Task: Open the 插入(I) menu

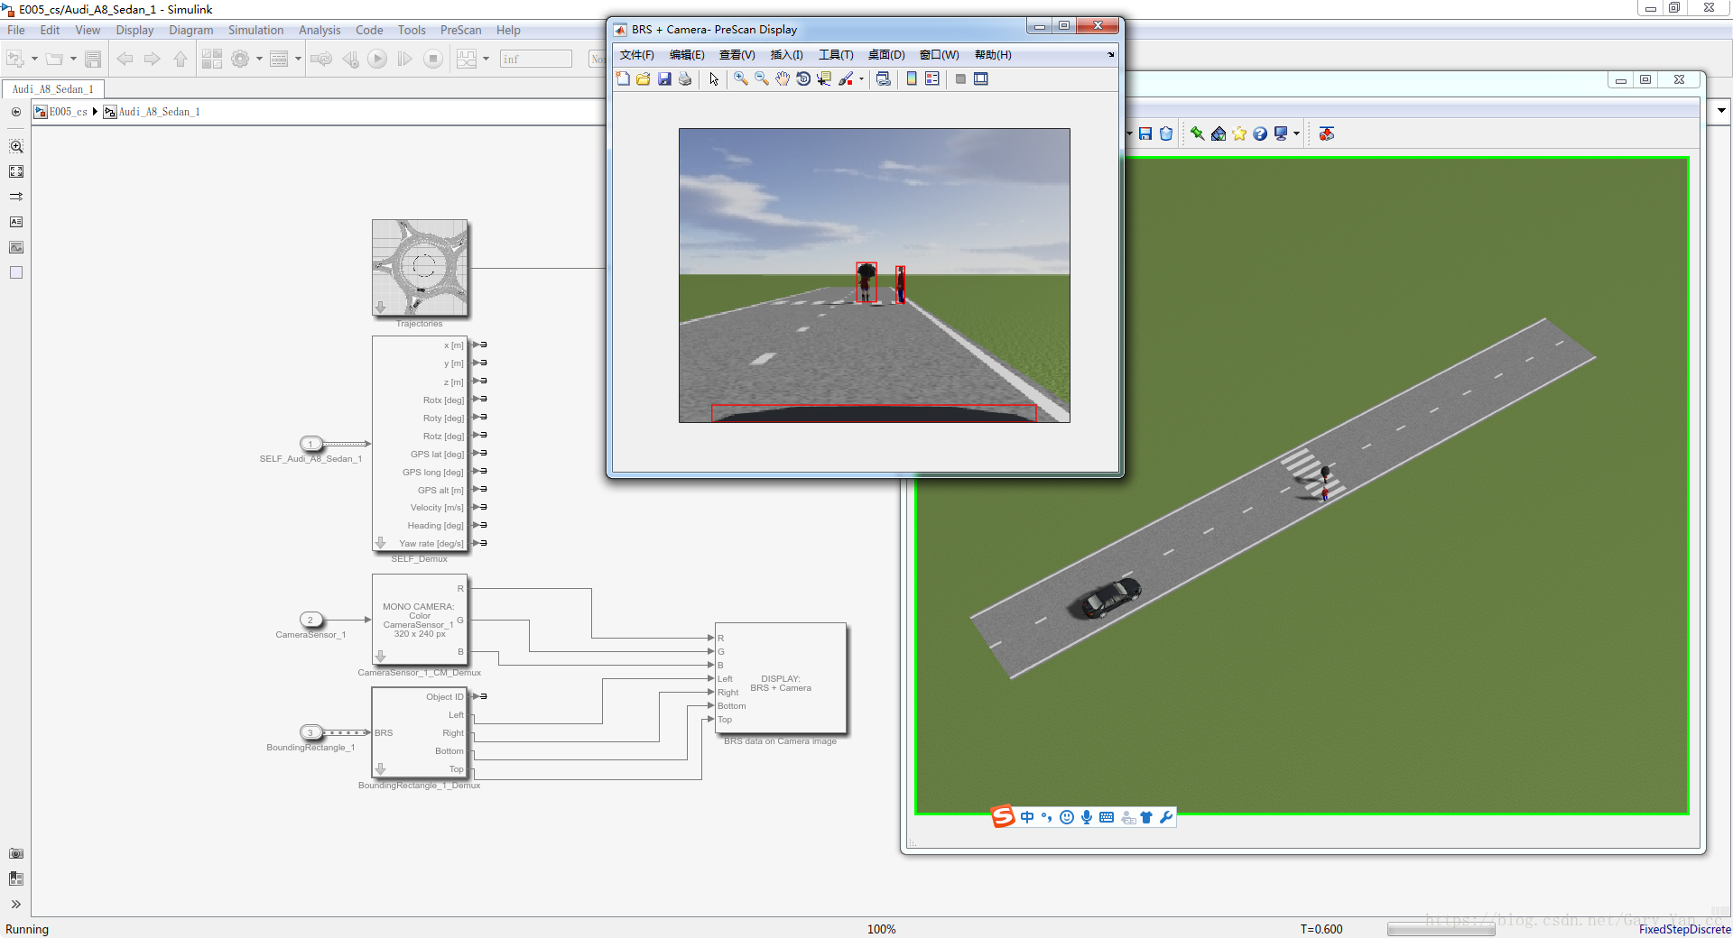Action: [787, 55]
